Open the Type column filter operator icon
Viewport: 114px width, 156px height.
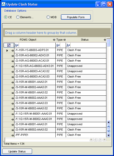pyautogui.click(x=58, y=45)
